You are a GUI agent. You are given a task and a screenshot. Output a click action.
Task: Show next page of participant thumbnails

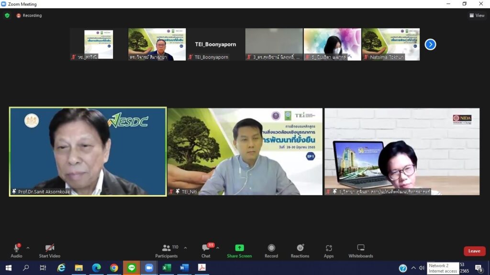tap(430, 44)
